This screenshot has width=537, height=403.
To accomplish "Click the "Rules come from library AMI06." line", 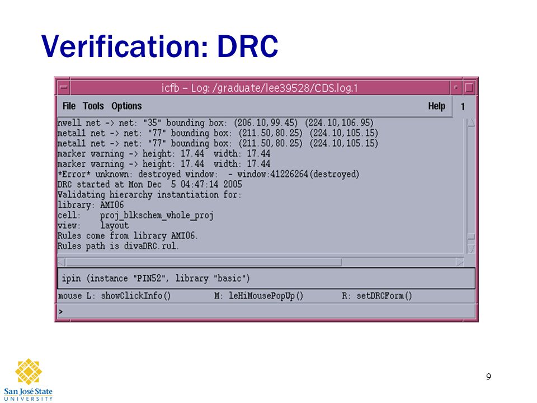I will click(128, 236).
